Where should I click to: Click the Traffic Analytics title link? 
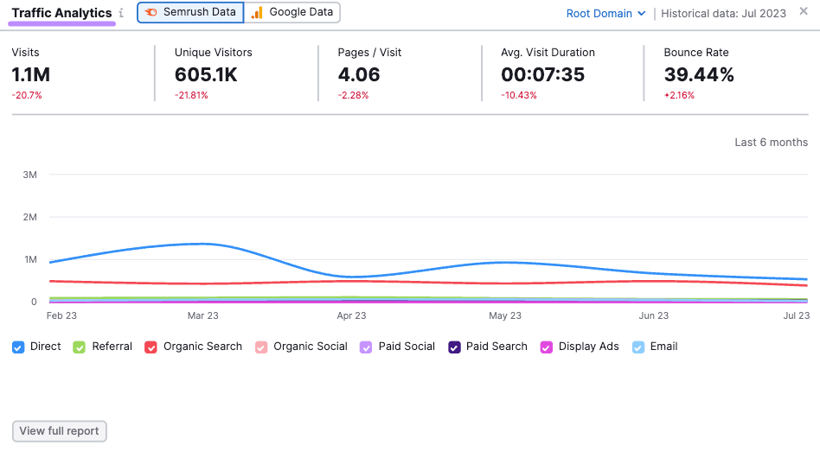(61, 13)
